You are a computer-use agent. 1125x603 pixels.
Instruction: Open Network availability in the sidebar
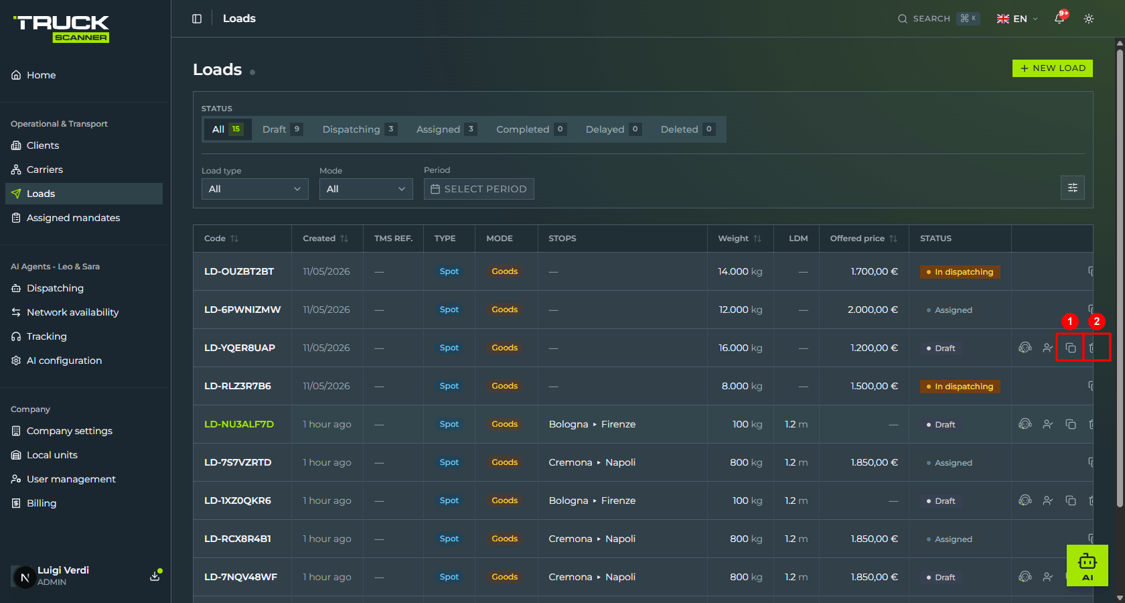point(84,312)
